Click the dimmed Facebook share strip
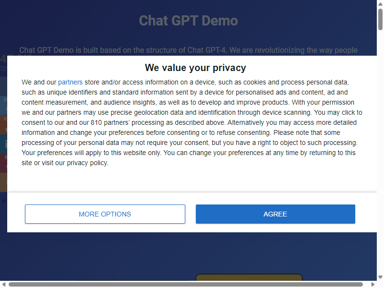Screen dimensions: 384x288 click(3, 86)
